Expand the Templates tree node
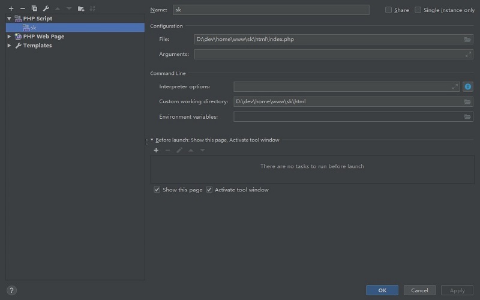This screenshot has width=480, height=300. 9,46
